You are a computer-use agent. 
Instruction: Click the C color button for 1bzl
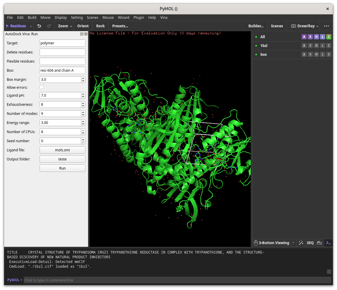point(328,46)
